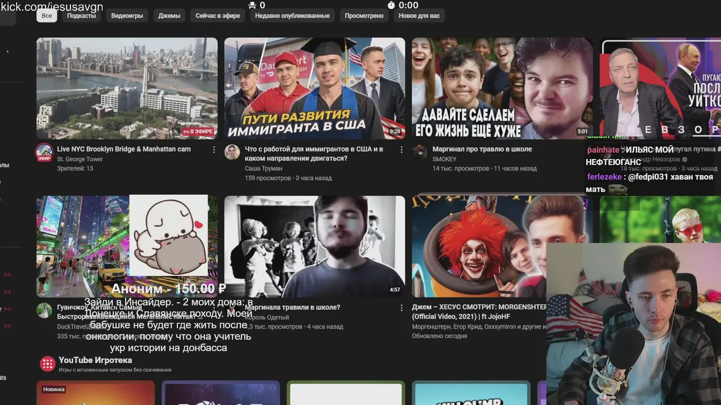Image resolution: width=721 pixels, height=405 pixels.
Task: Open the Саша Труман channel avatar
Action: 232,152
